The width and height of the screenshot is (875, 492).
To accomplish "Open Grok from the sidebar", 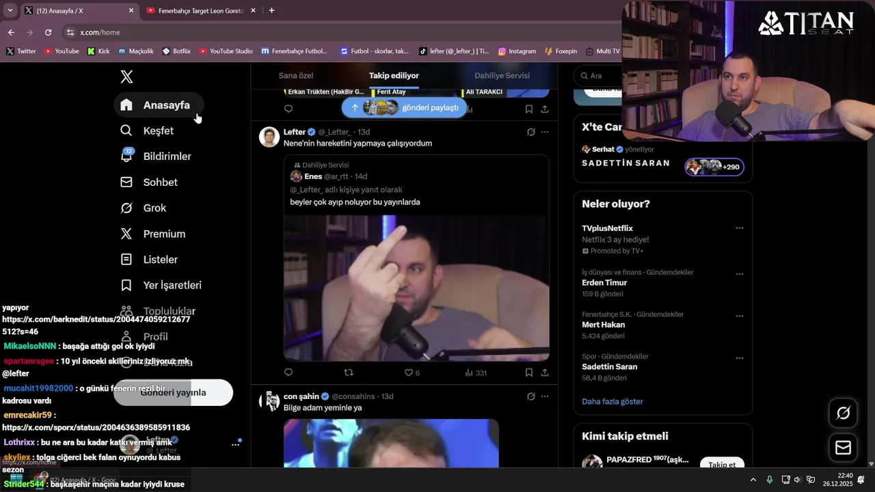I will [x=144, y=208].
